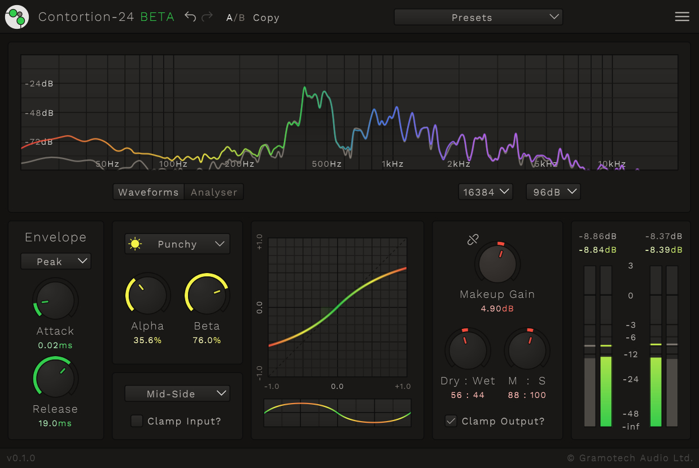Image resolution: width=699 pixels, height=468 pixels.
Task: Click the 4.90dB makeup gain value
Action: coord(497,308)
